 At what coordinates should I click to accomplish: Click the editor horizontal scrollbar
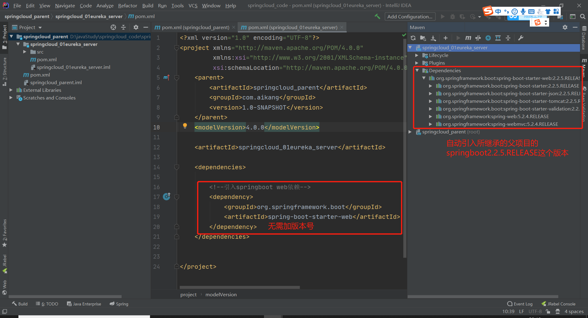[x=239, y=287]
